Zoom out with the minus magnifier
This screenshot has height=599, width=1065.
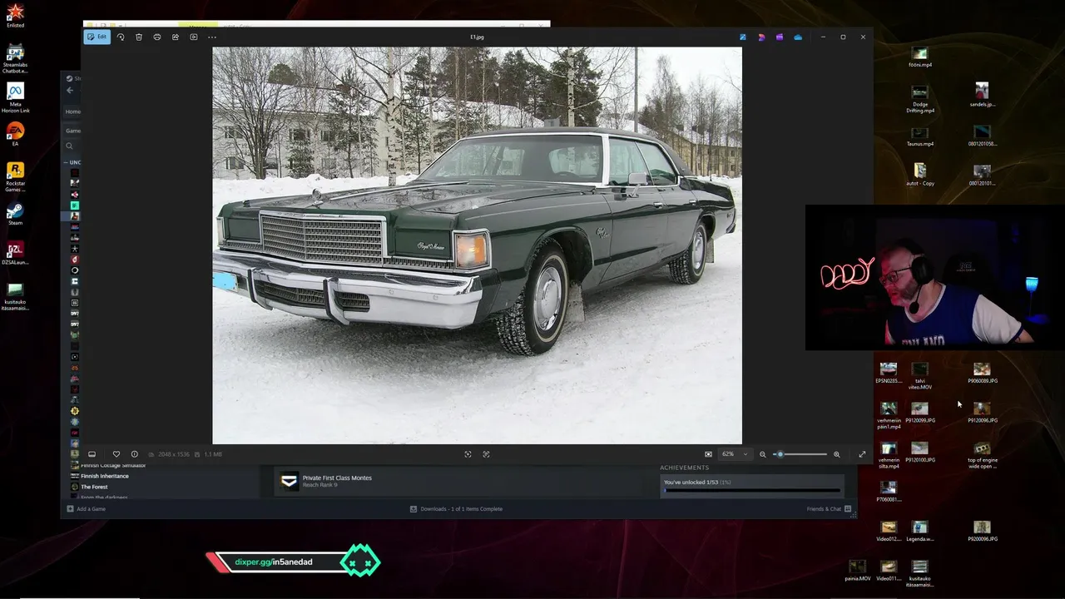pyautogui.click(x=762, y=454)
